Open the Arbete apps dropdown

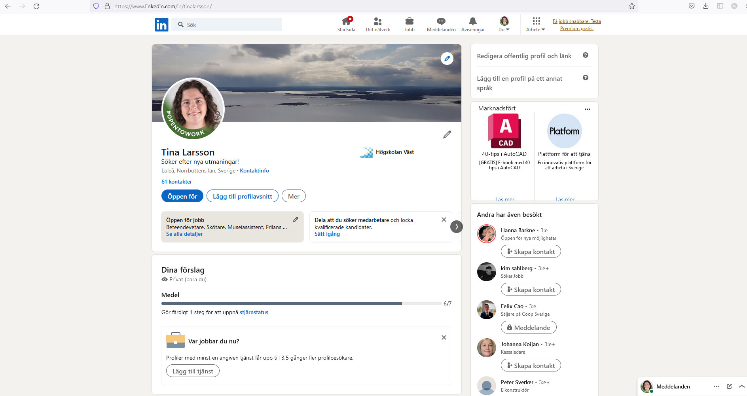536,24
